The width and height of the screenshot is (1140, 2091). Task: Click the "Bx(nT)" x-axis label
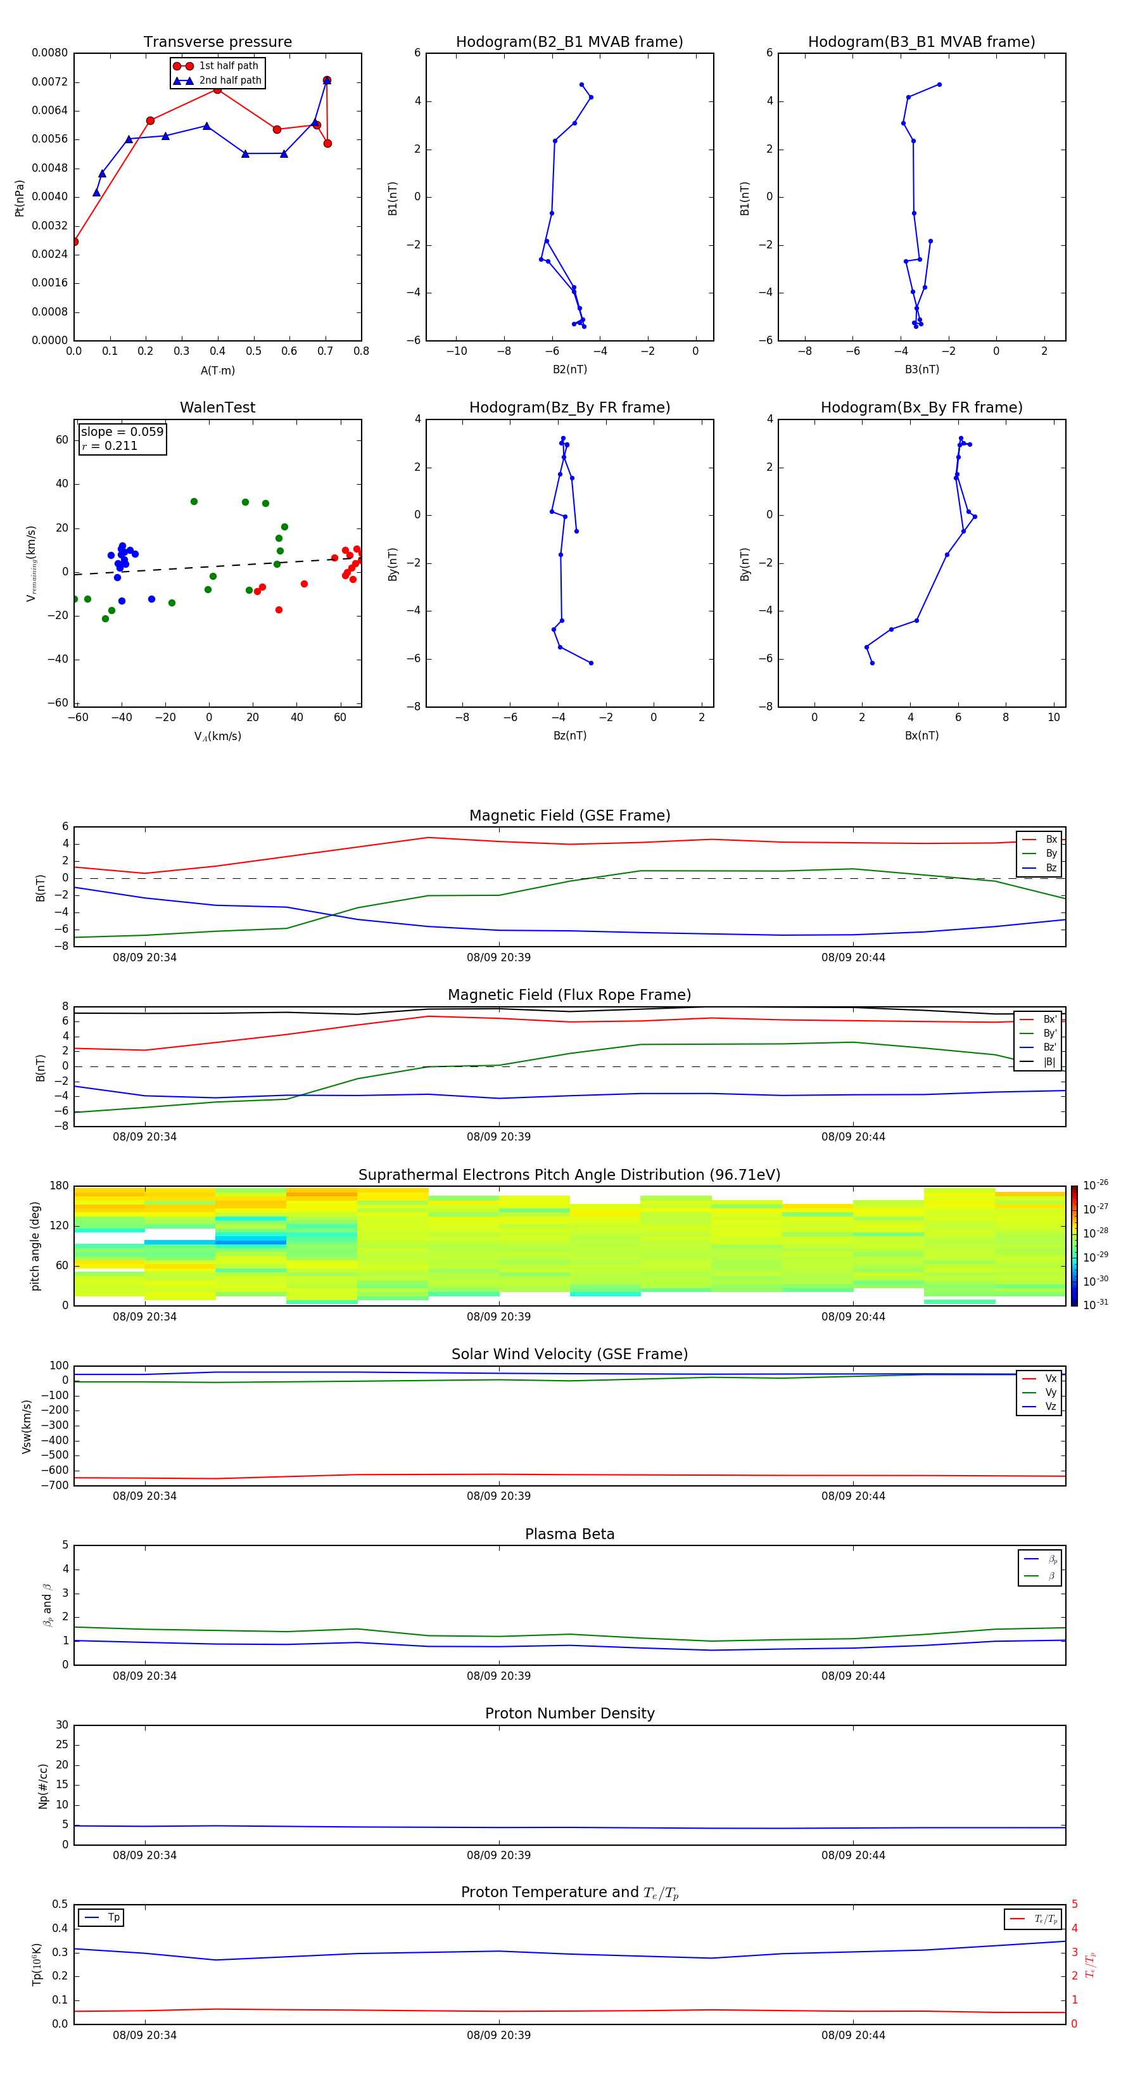921,736
